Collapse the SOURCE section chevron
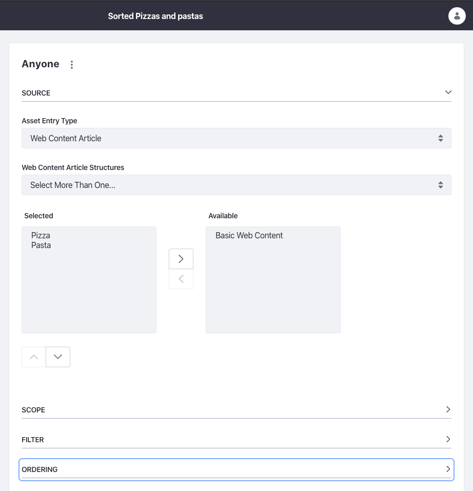 pos(448,92)
